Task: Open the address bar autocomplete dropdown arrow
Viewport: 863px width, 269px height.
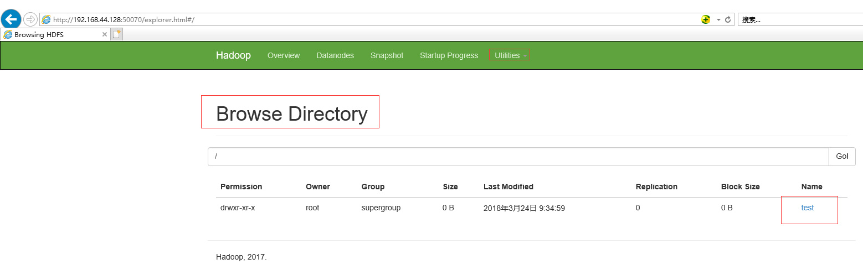Action: tap(718, 19)
